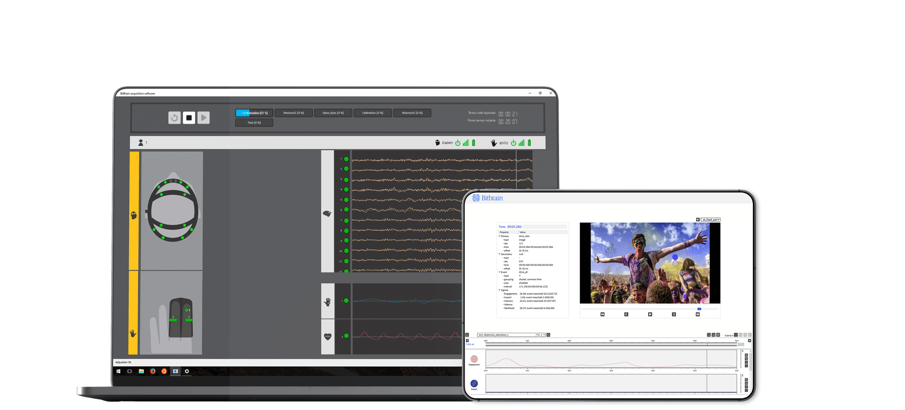Click the Engagement signal icon
This screenshot has width=905, height=410.
(474, 359)
